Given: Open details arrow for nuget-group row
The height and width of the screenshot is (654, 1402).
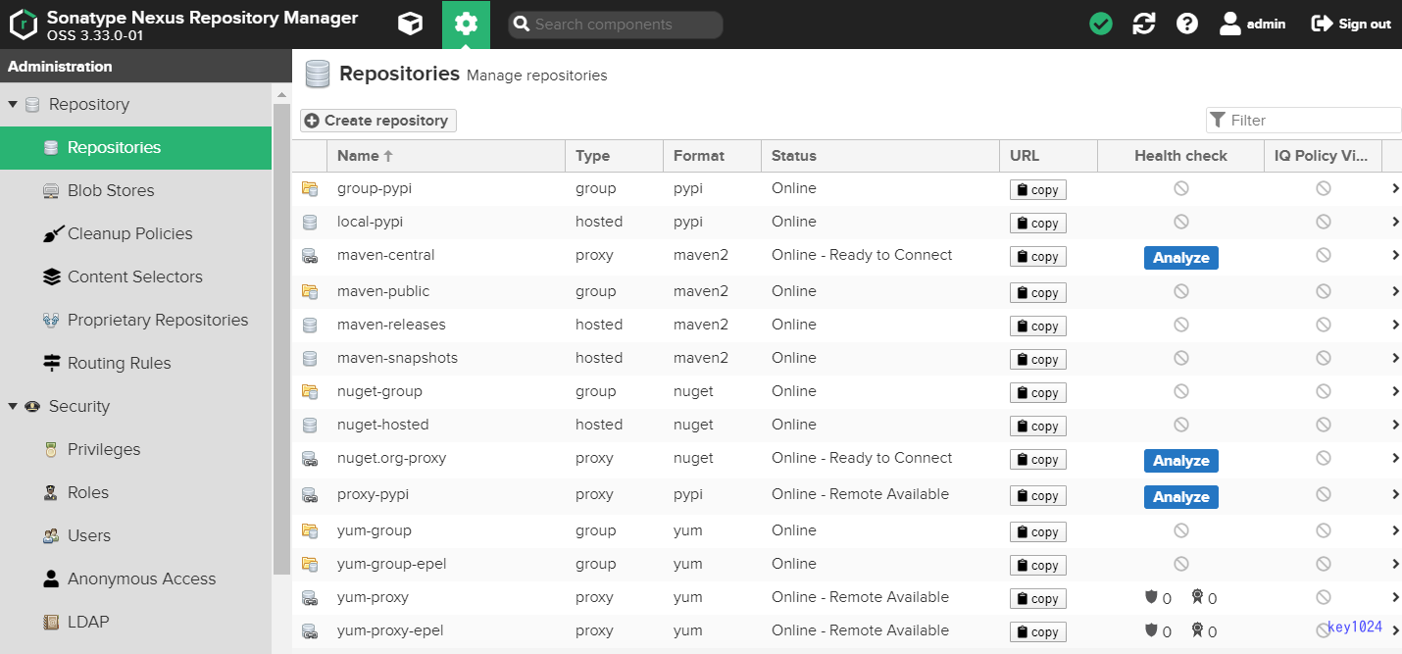Looking at the screenshot, I should click(x=1395, y=391).
